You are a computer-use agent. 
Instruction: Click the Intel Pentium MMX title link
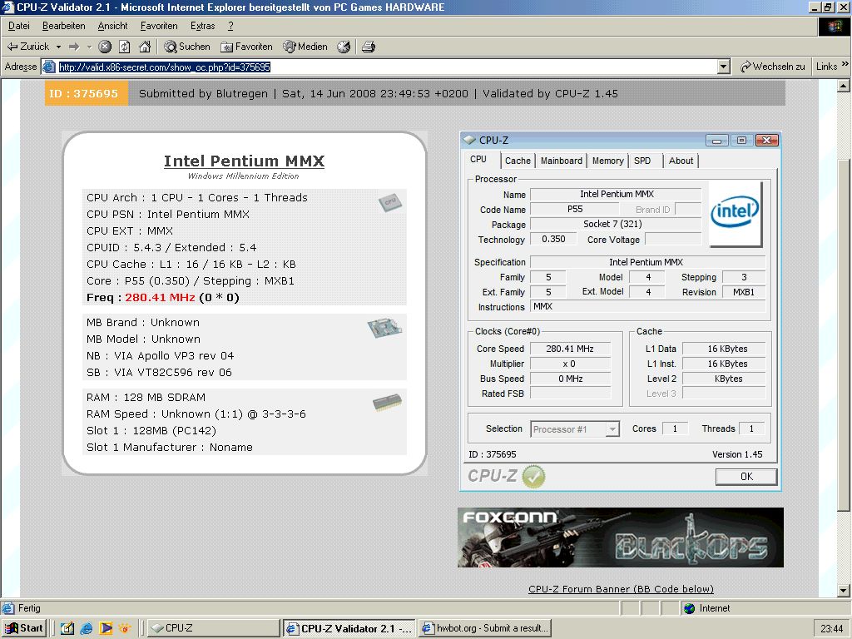point(244,161)
